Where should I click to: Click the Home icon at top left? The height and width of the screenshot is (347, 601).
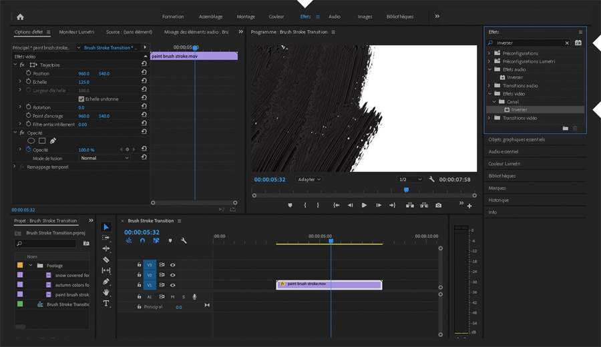pyautogui.click(x=20, y=17)
